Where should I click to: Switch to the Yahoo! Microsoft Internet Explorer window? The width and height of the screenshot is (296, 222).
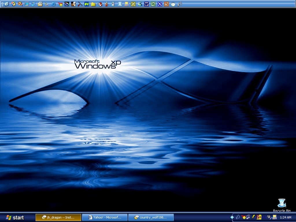pos(105,217)
